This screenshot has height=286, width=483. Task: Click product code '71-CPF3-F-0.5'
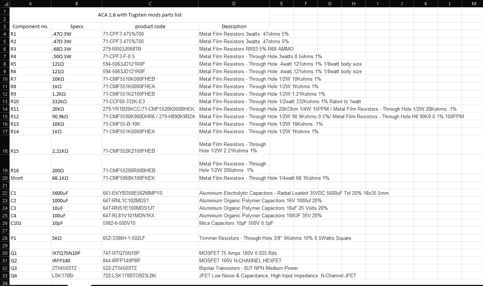tap(150, 56)
